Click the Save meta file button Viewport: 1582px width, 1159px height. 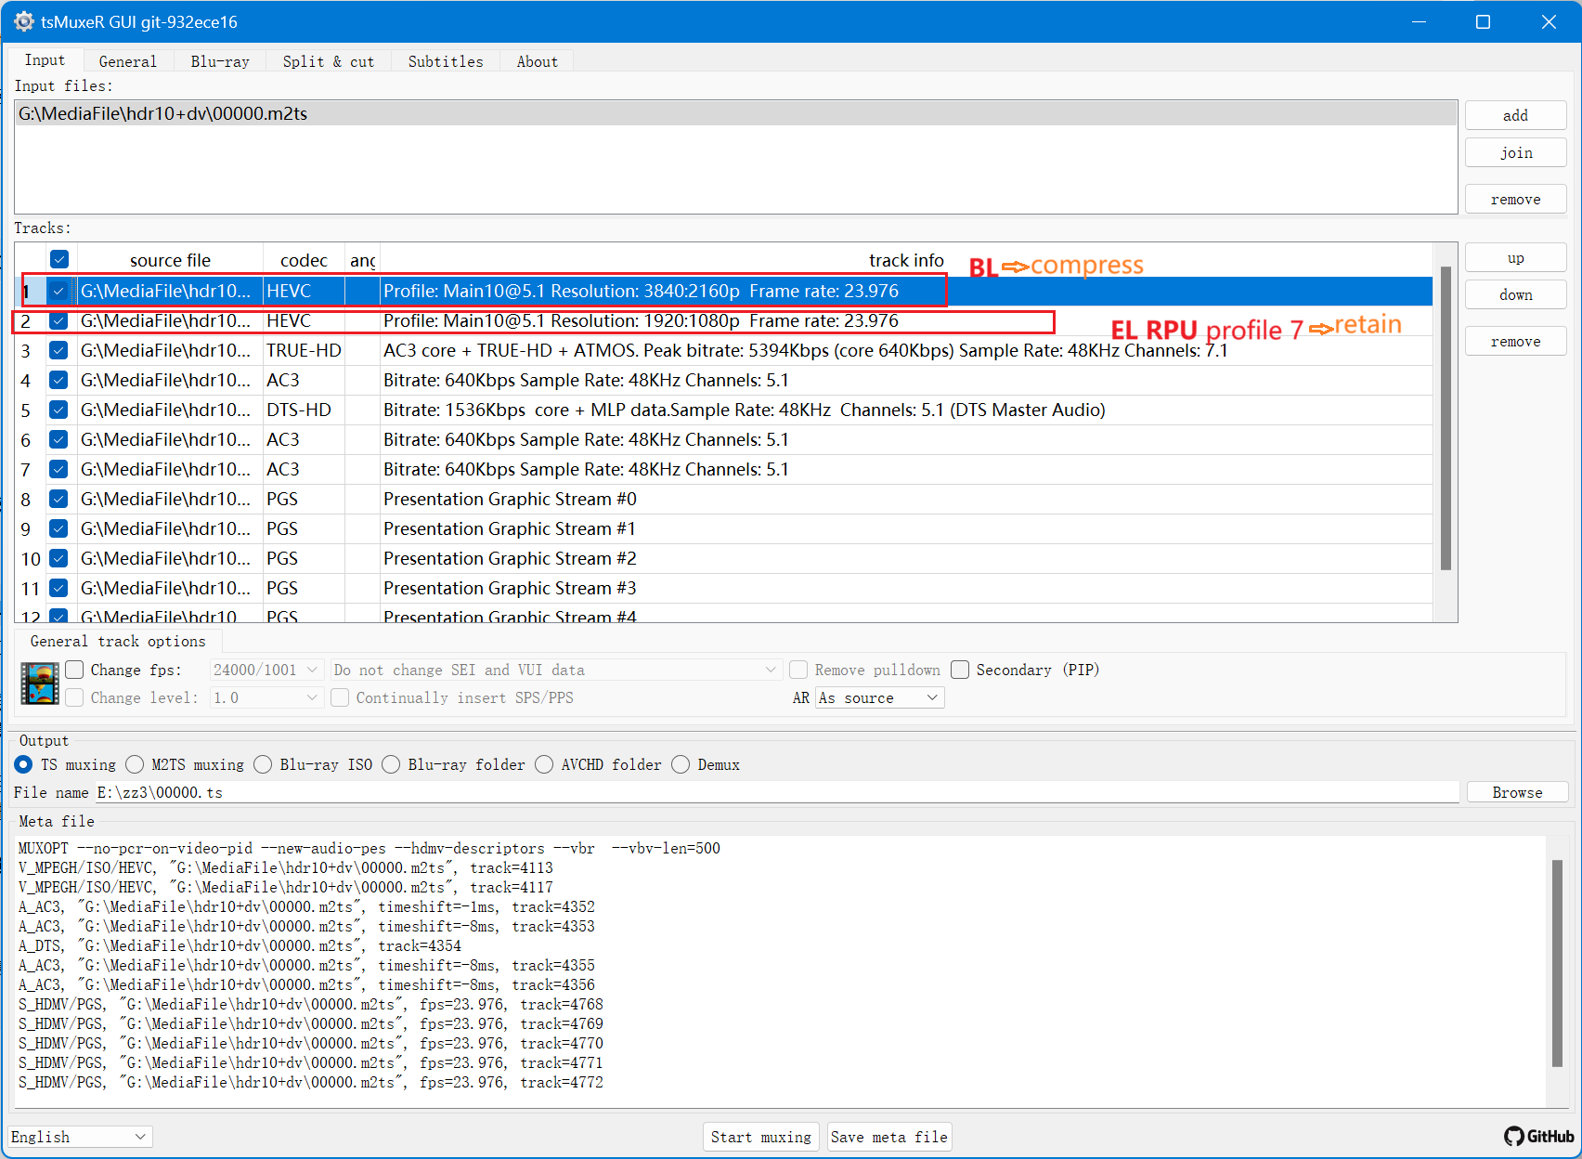click(889, 1137)
